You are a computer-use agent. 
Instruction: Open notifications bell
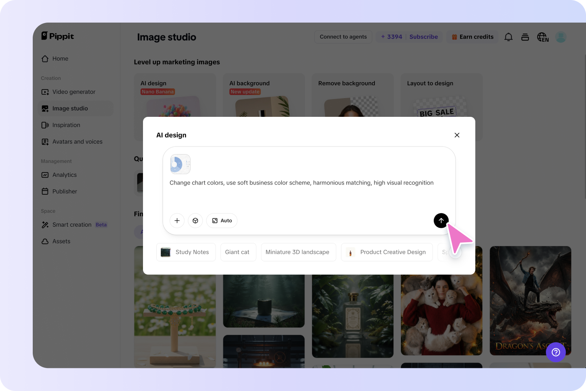[508, 37]
